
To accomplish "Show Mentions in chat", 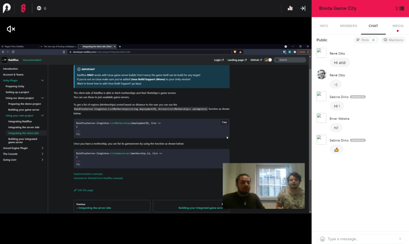I will point(393,40).
